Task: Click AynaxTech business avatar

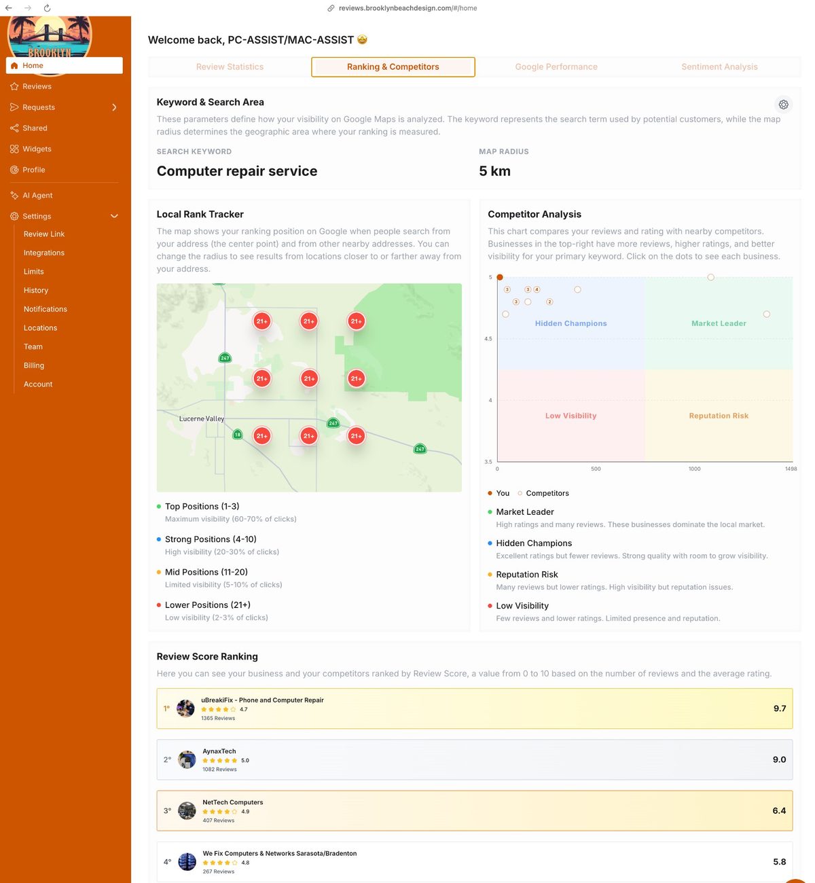Action: point(187,759)
